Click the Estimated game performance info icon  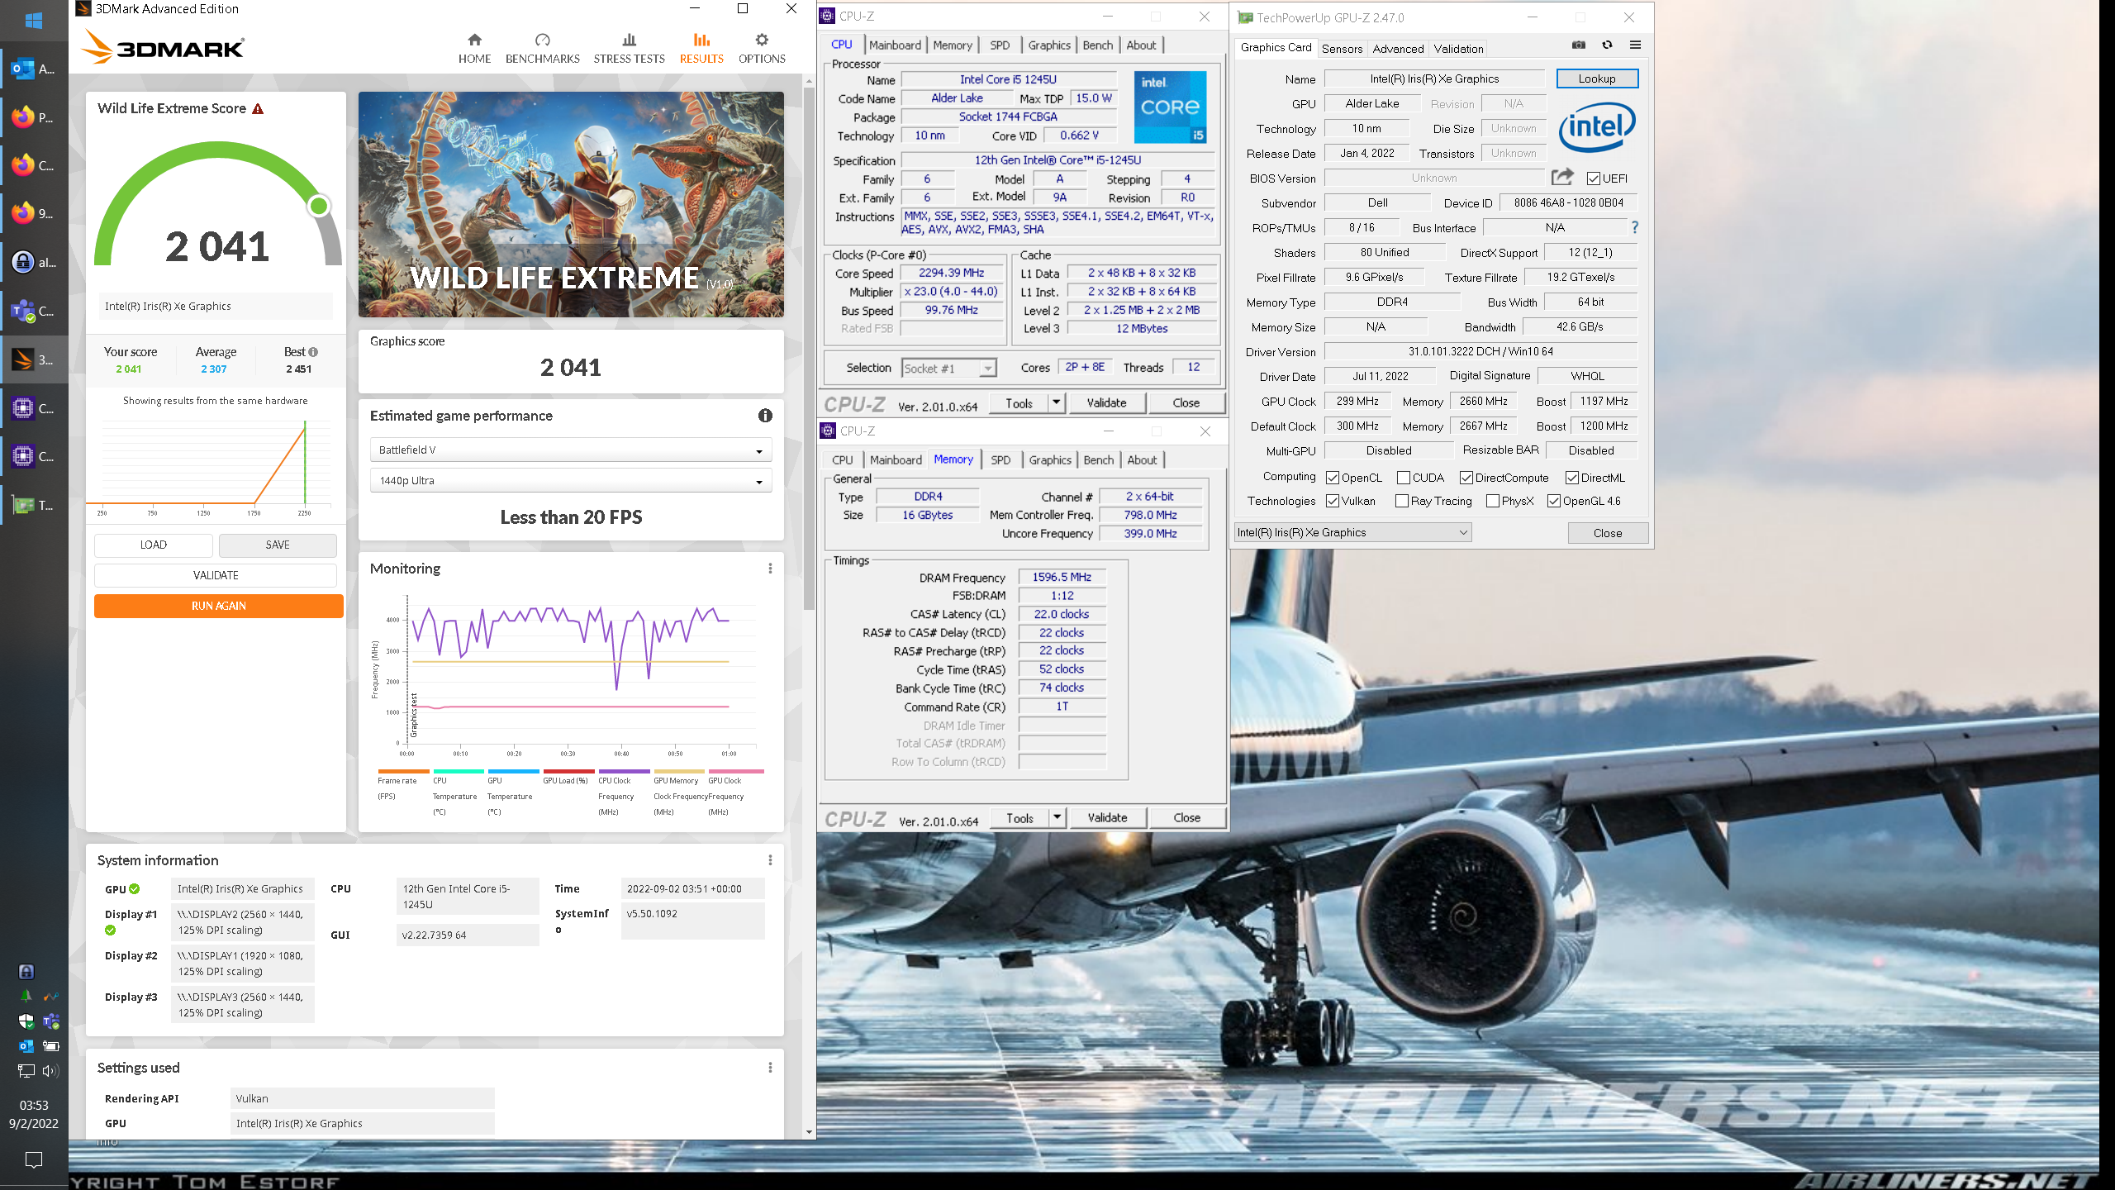[x=765, y=416]
